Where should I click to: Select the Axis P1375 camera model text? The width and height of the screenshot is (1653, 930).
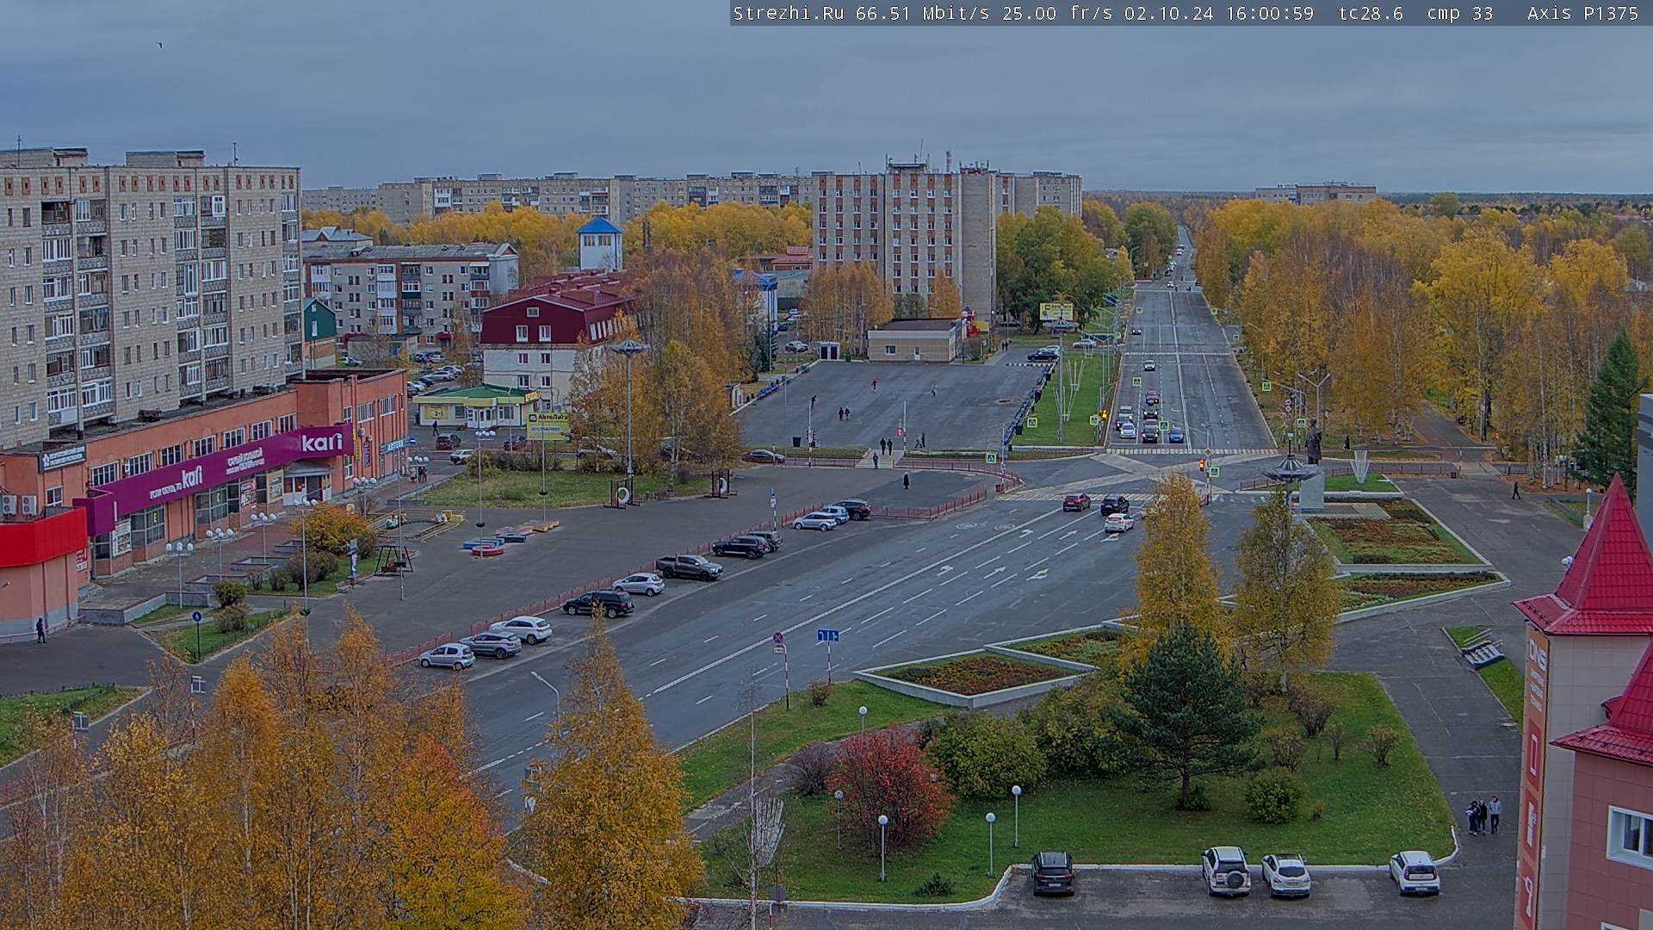coord(1582,13)
